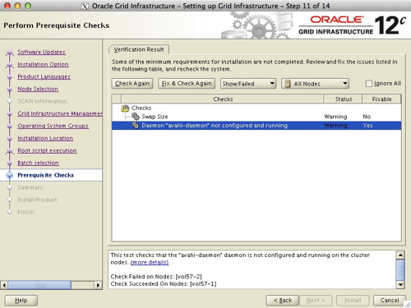Click the green zoom window button

(x=28, y=6)
